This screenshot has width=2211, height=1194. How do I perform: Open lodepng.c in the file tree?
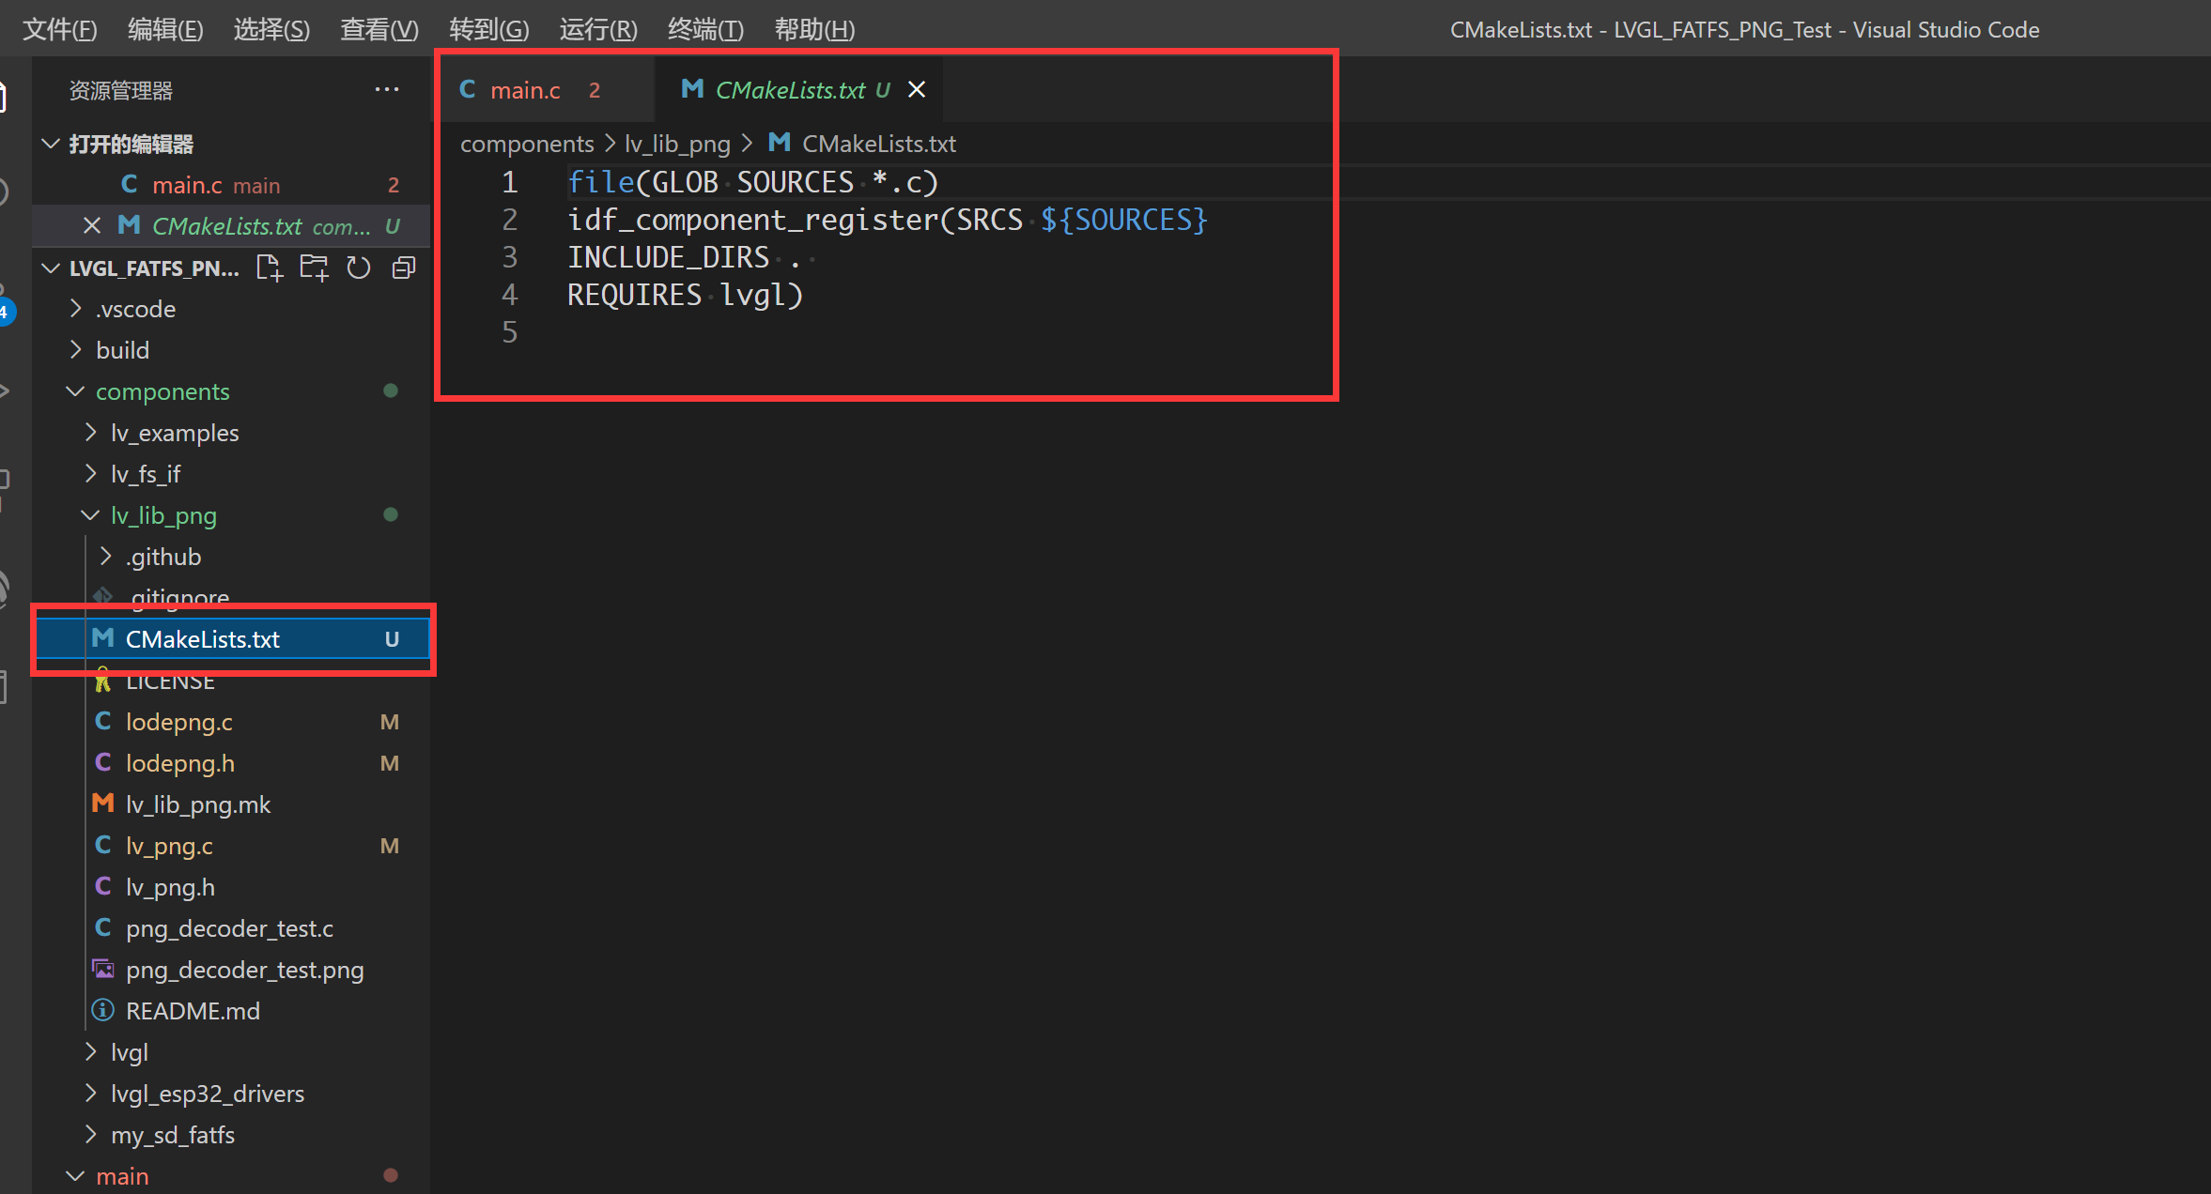pos(178,722)
